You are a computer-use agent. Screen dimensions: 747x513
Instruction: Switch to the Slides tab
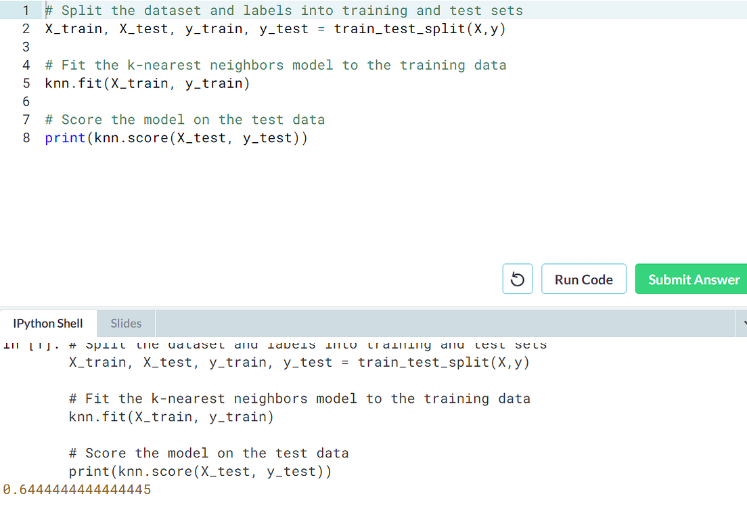pos(125,324)
